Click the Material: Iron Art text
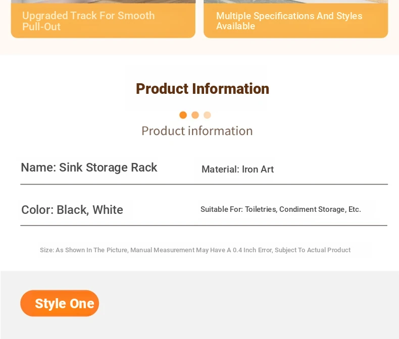The width and height of the screenshot is (399, 339). [x=237, y=169]
